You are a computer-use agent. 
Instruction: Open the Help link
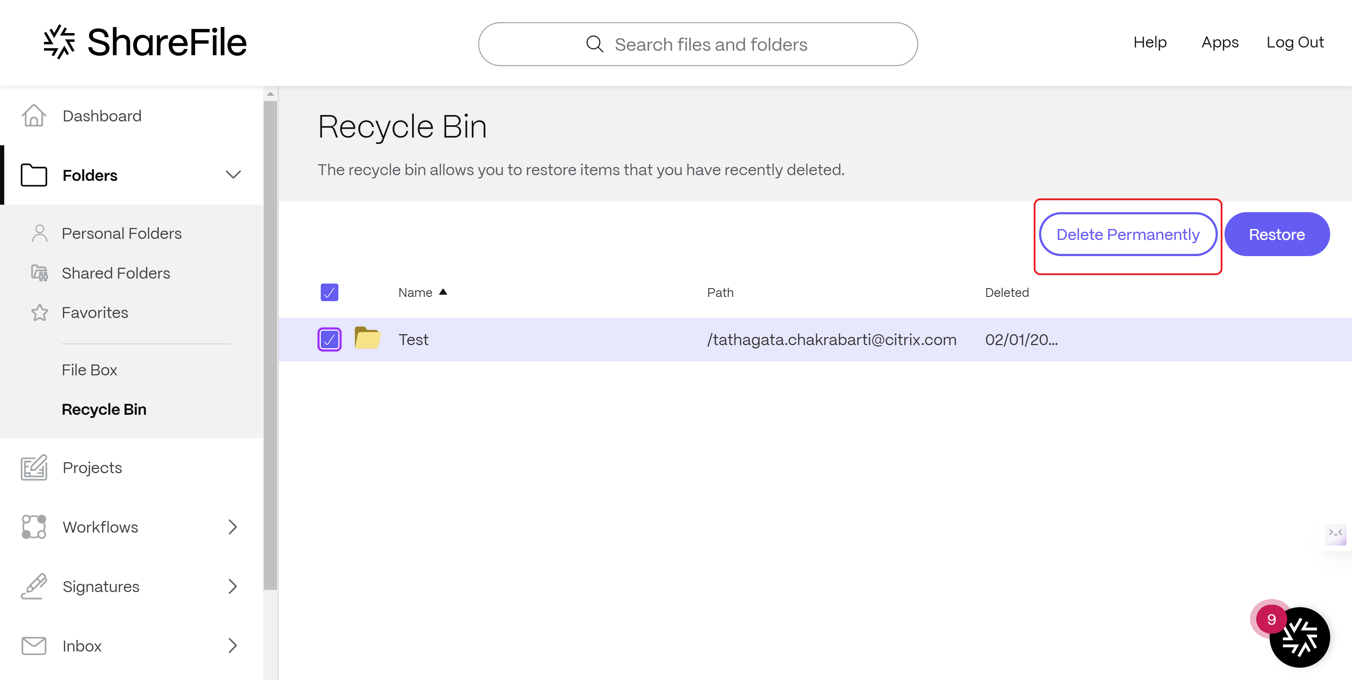click(x=1150, y=43)
